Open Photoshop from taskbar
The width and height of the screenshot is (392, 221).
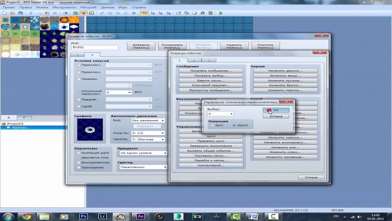tap(83, 216)
